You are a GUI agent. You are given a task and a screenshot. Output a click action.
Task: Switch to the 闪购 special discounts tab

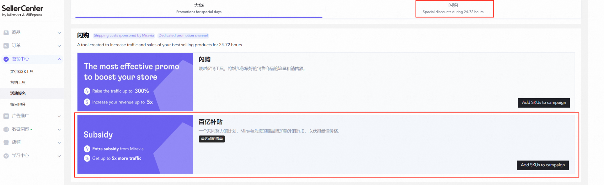point(453,9)
